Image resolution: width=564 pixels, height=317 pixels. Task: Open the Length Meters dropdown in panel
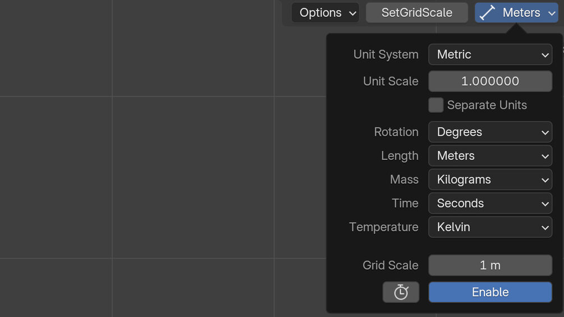[x=490, y=156]
